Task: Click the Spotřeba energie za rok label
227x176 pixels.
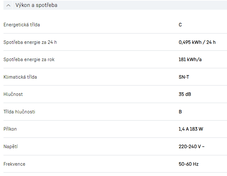Action: [x=29, y=60]
